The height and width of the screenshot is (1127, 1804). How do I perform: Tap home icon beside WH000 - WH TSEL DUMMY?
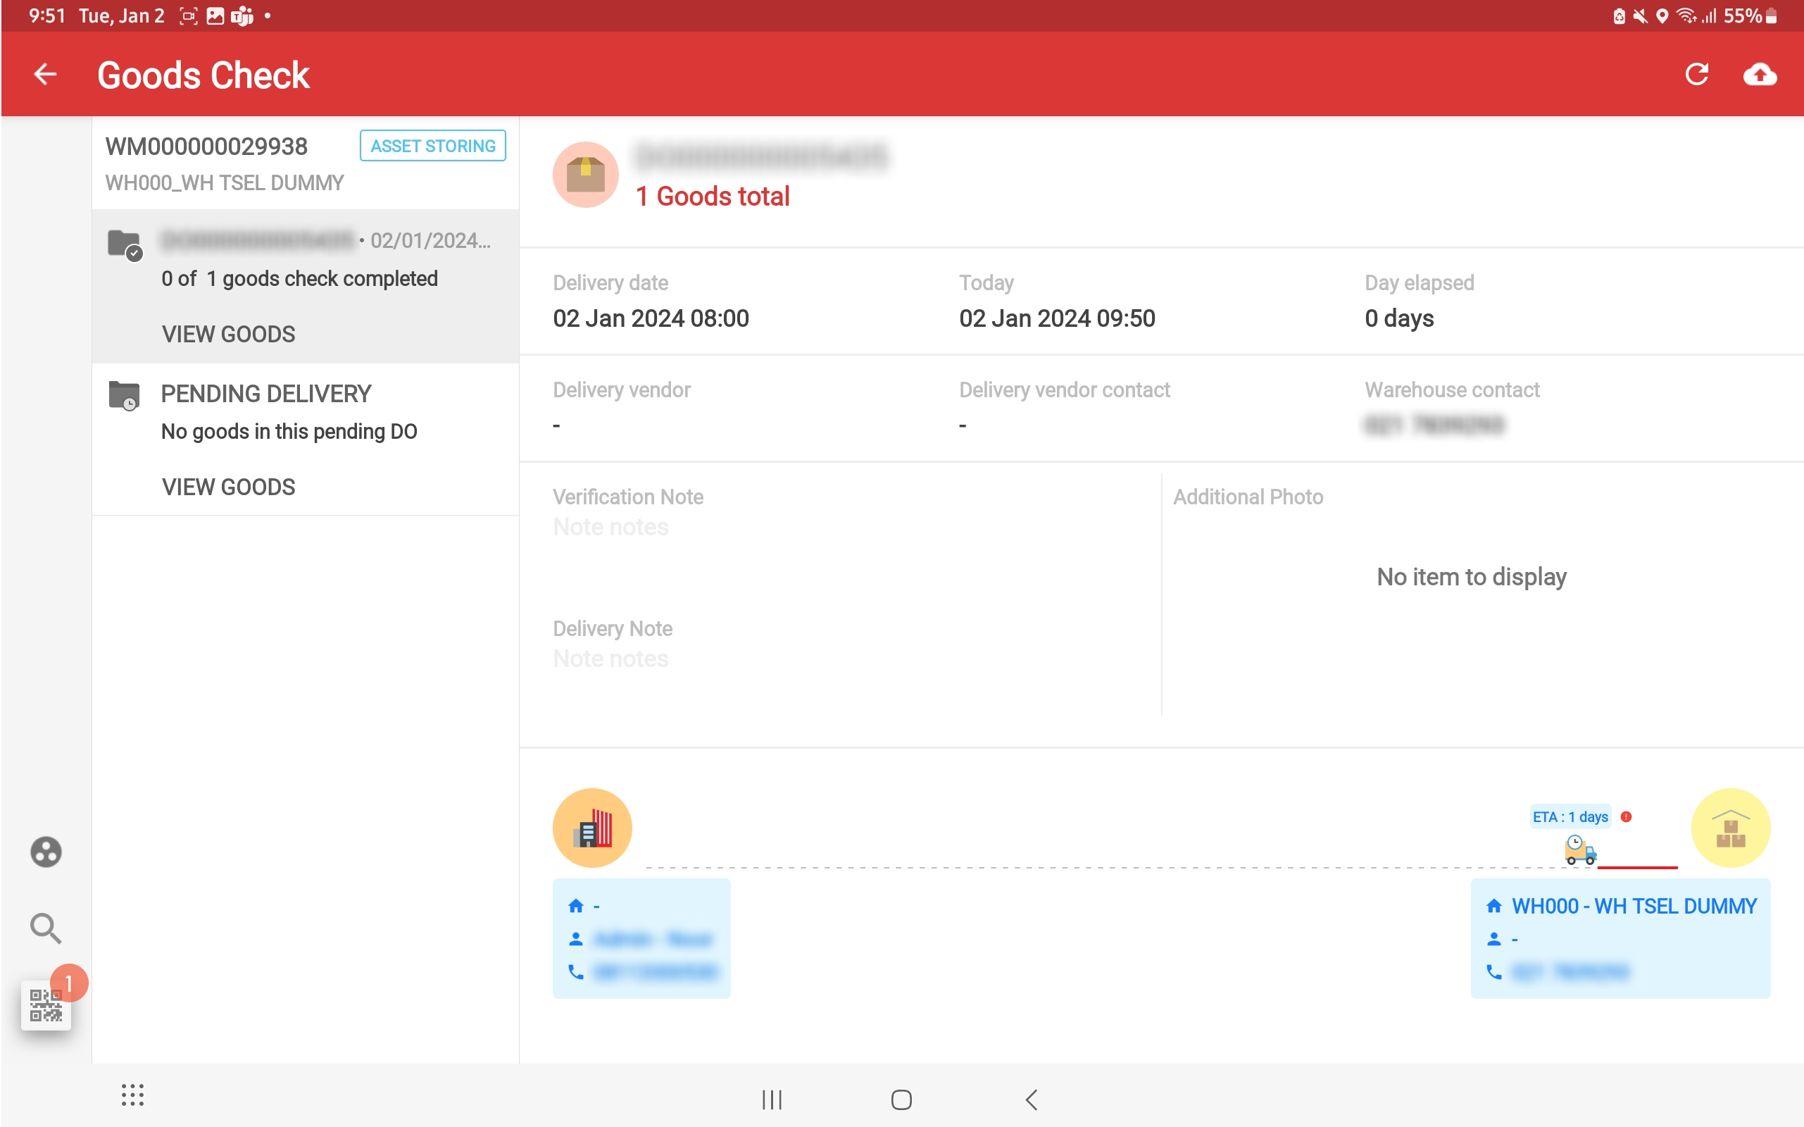coord(1493,907)
